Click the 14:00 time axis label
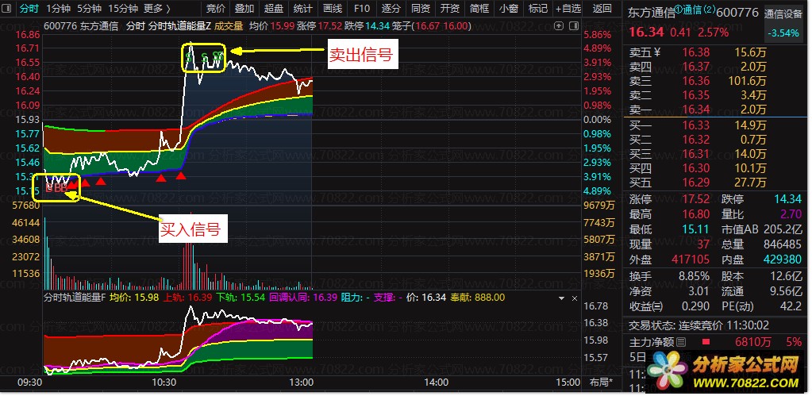 [436, 383]
